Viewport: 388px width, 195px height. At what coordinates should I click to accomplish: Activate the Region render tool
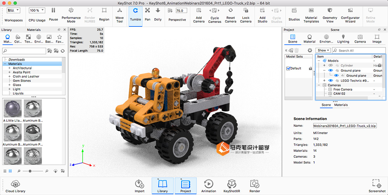[104, 14]
